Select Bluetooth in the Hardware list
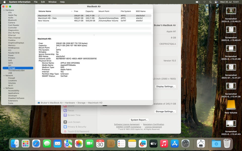Viewport: 242px width, 151px height. pos(12,20)
